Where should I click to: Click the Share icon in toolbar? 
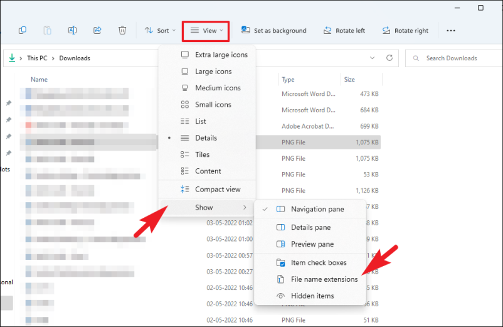pos(97,30)
